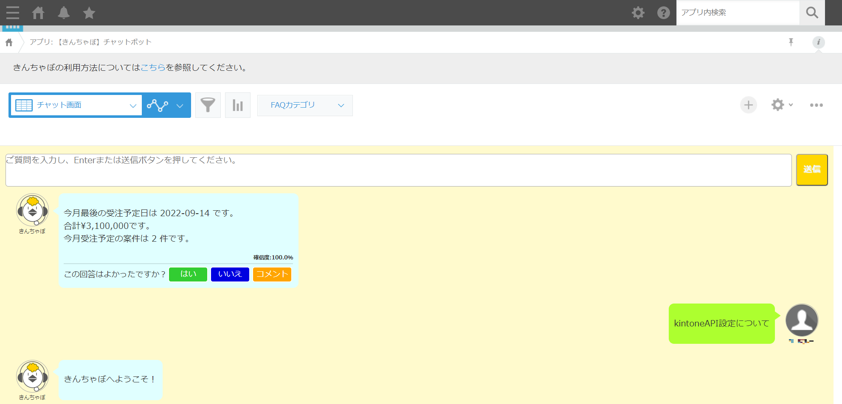The width and height of the screenshot is (842, 404).
Task: Open the bar chart aggregation icon
Action: pyautogui.click(x=238, y=105)
